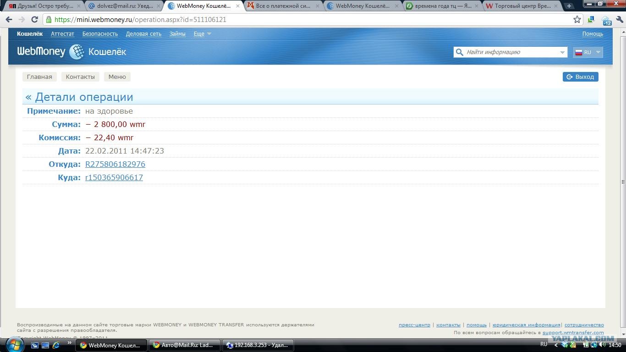
Task: Open the Безопасность menu item
Action: point(100,34)
